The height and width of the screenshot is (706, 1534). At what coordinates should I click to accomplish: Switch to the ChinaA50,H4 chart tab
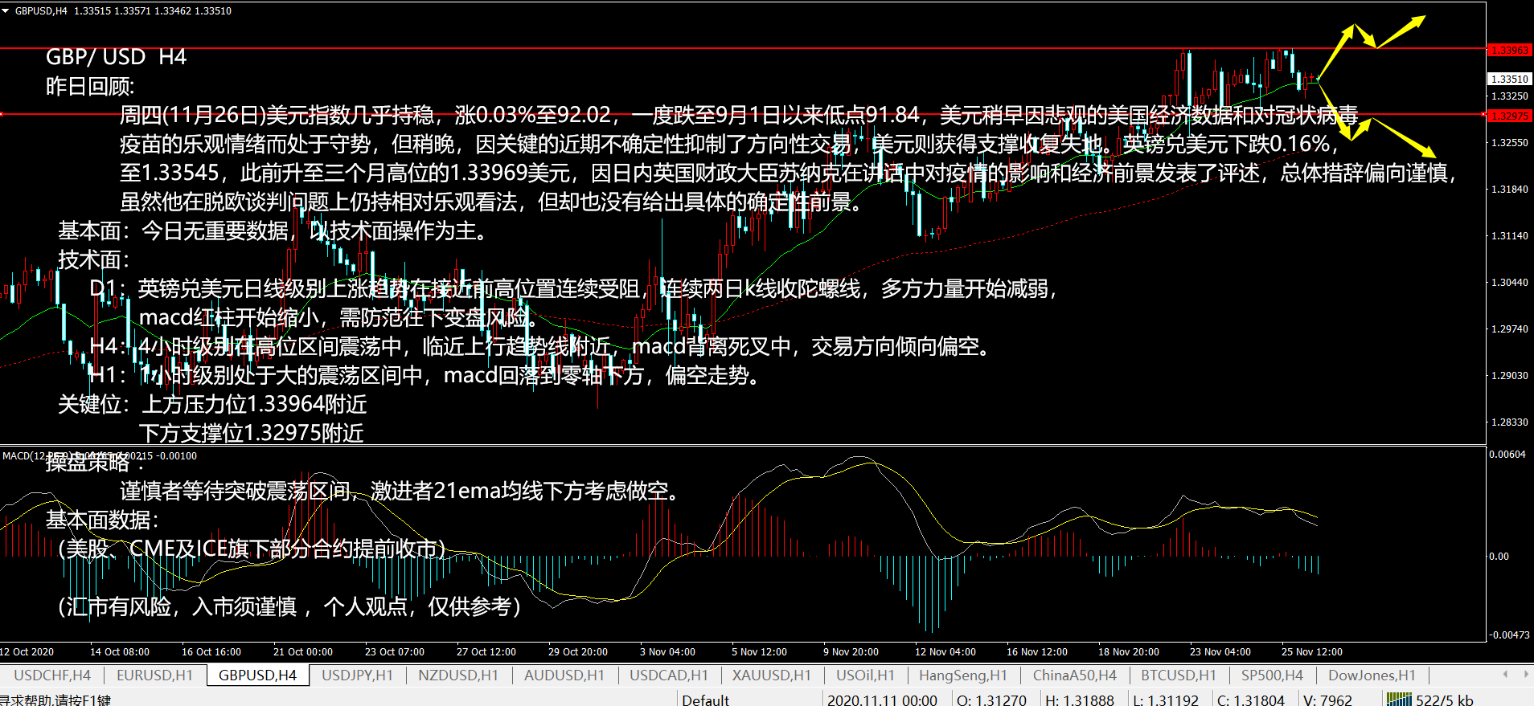tap(1075, 675)
